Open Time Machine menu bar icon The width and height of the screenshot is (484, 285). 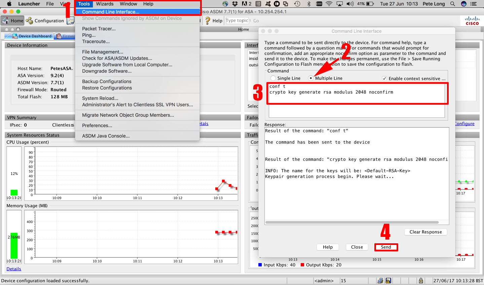click(x=297, y=4)
